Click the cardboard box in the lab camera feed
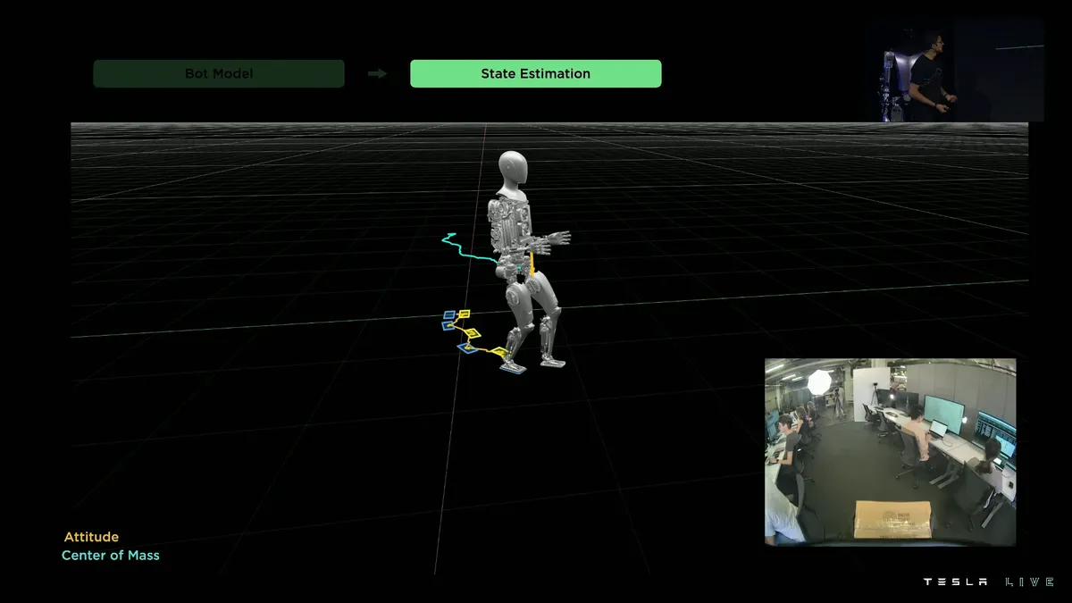Screen dimensions: 1072x603 pos(892,520)
